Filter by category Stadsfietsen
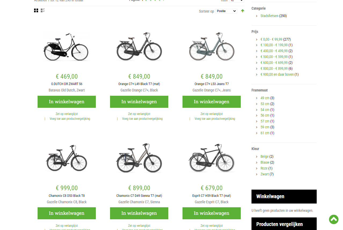This screenshot has height=230, width=343. pos(269,16)
